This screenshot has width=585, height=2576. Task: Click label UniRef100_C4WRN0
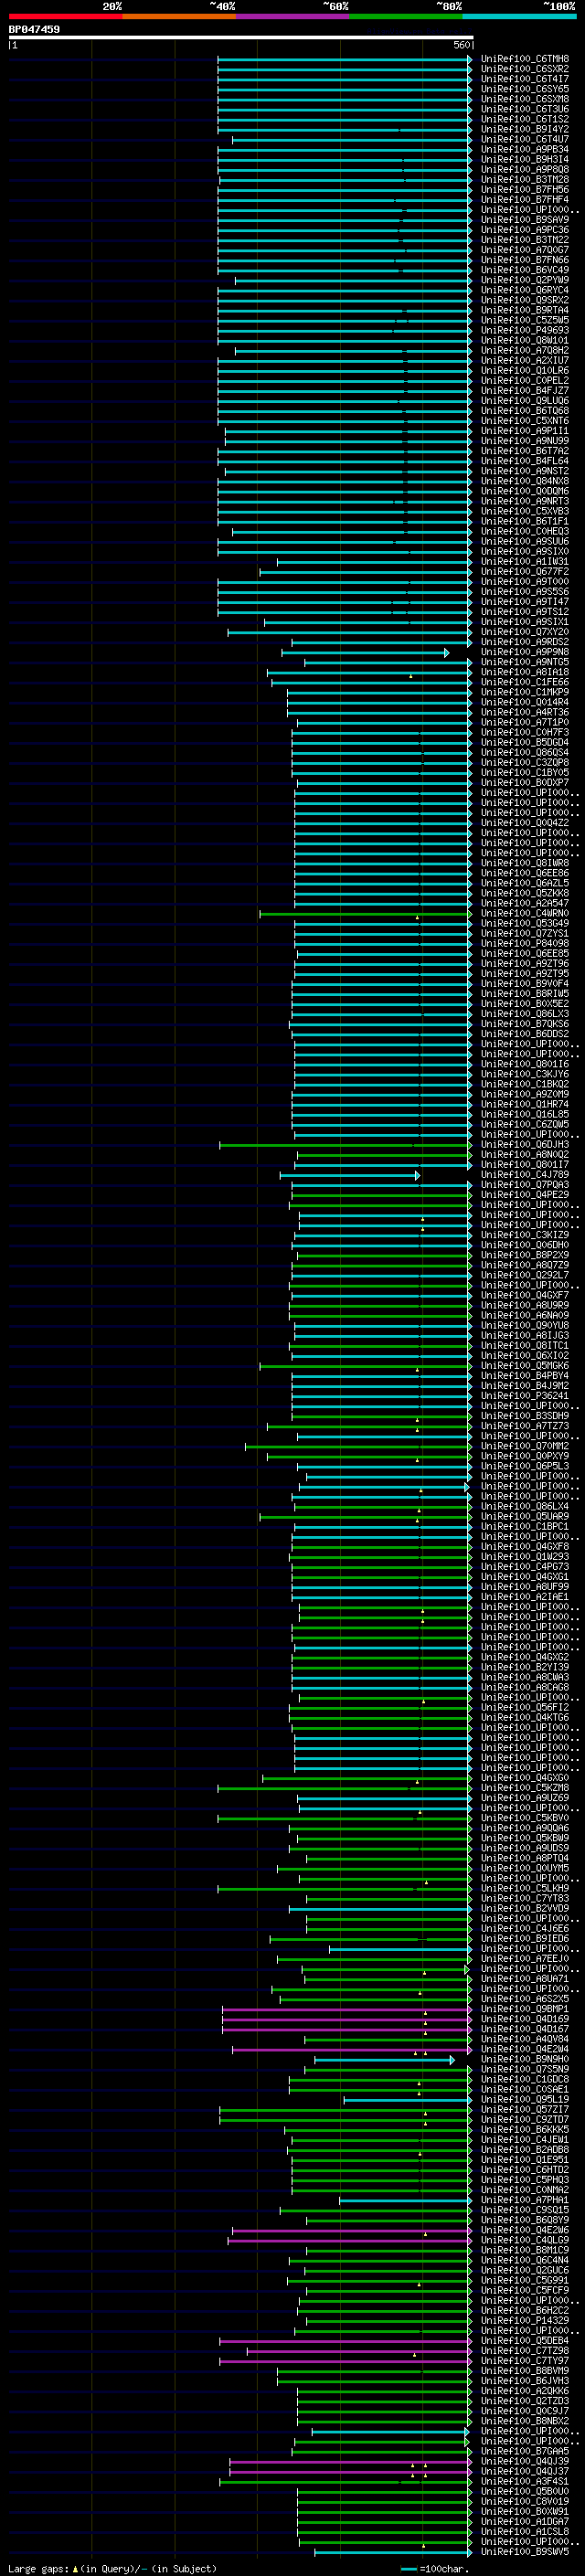(525, 913)
